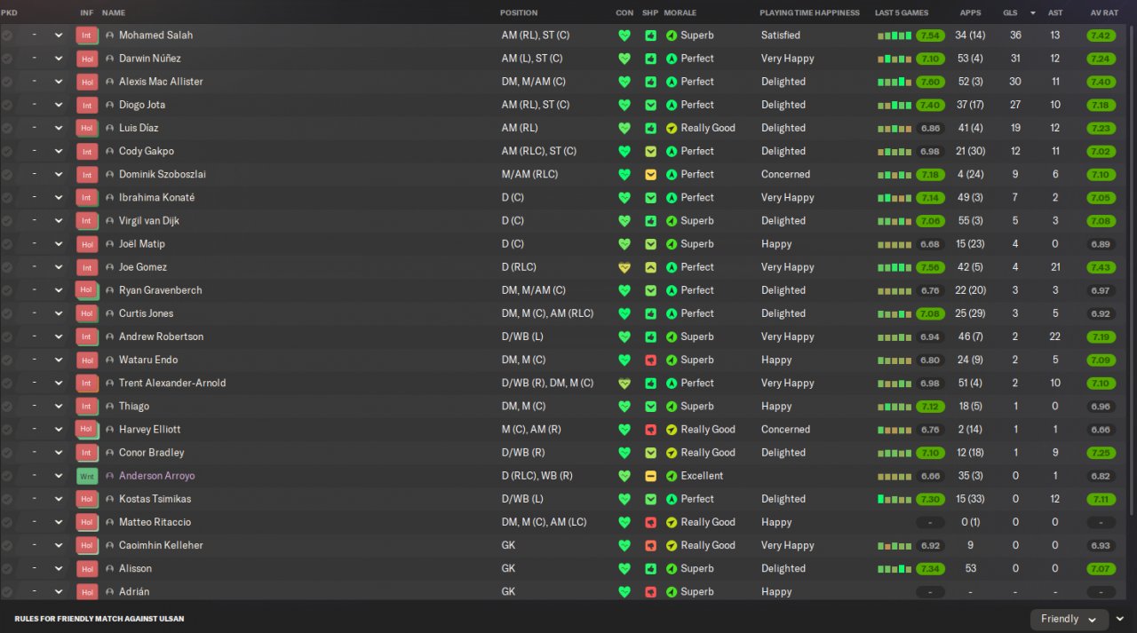This screenshot has height=633, width=1137.
Task: Click Thiago's Int status badge
Action: [86, 407]
